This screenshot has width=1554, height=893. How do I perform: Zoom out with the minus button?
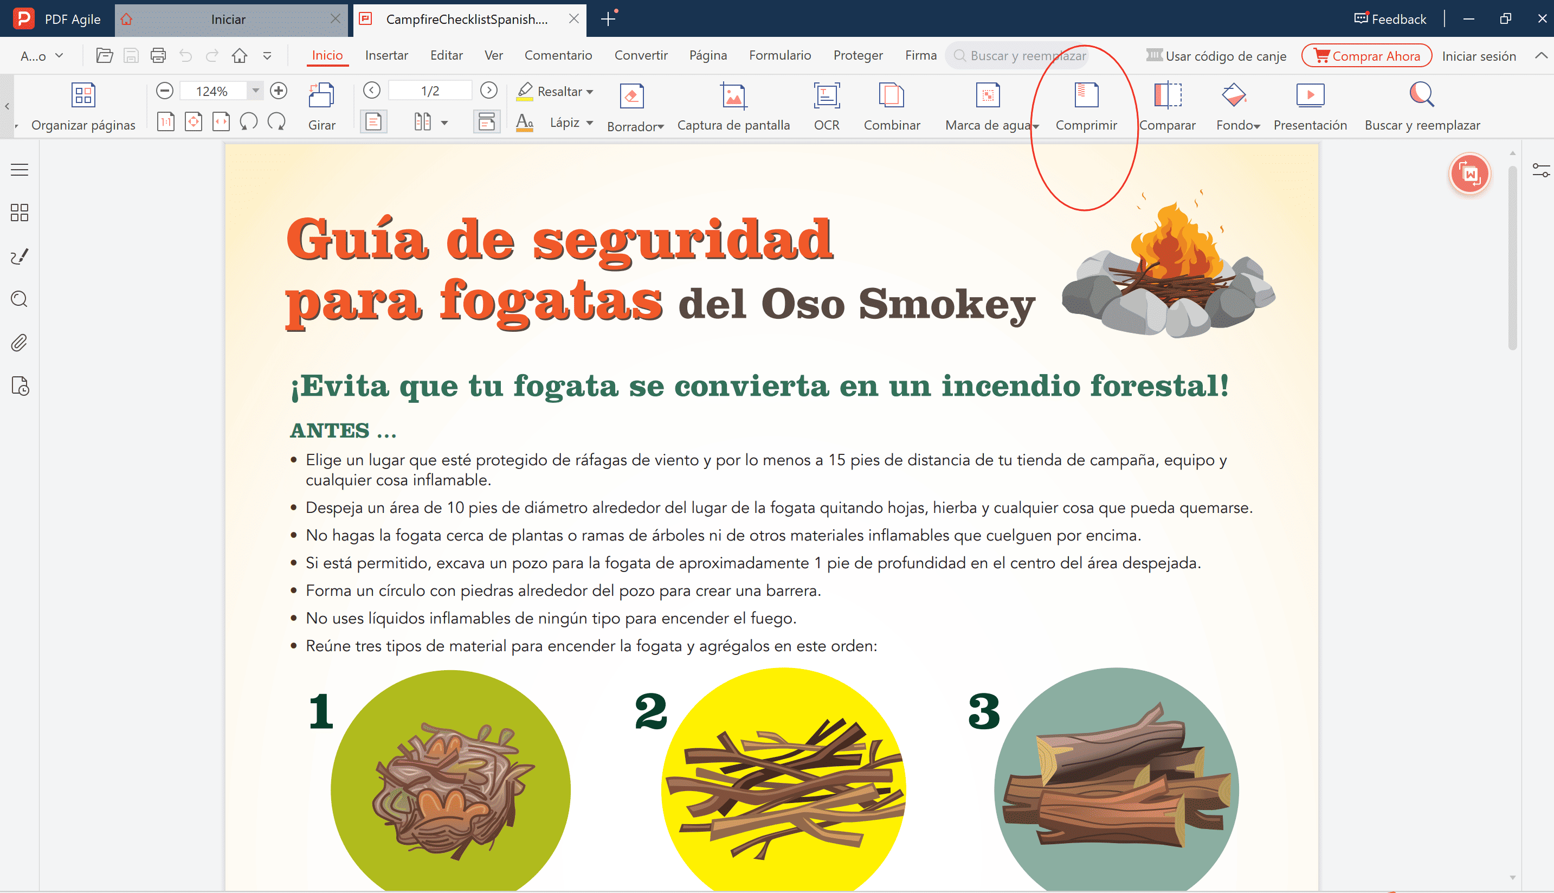pos(164,91)
